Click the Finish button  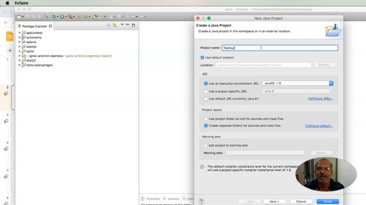[x=328, y=202]
